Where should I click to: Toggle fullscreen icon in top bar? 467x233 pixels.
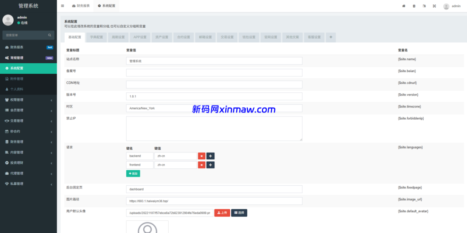click(x=434, y=6)
